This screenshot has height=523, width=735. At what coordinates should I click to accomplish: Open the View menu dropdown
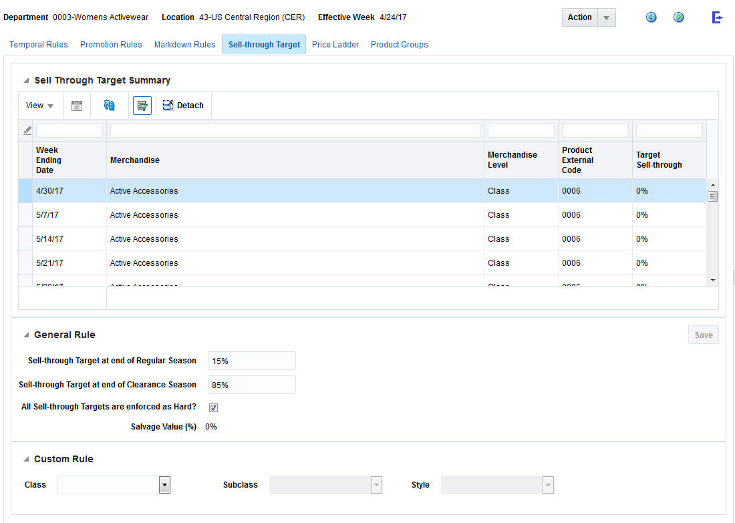coord(39,106)
